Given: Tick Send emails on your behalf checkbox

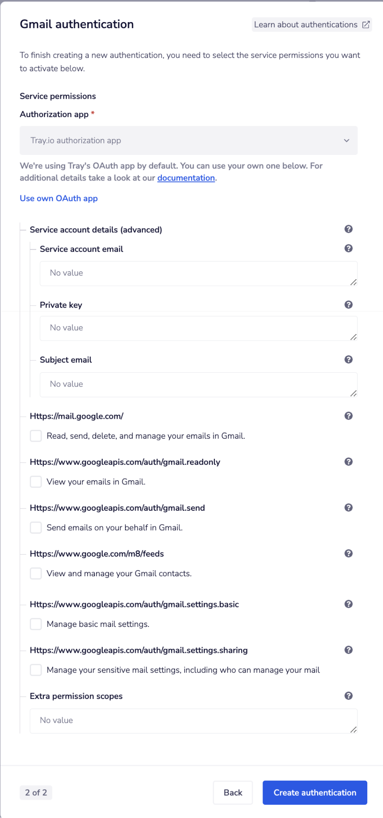Looking at the screenshot, I should click(36, 528).
